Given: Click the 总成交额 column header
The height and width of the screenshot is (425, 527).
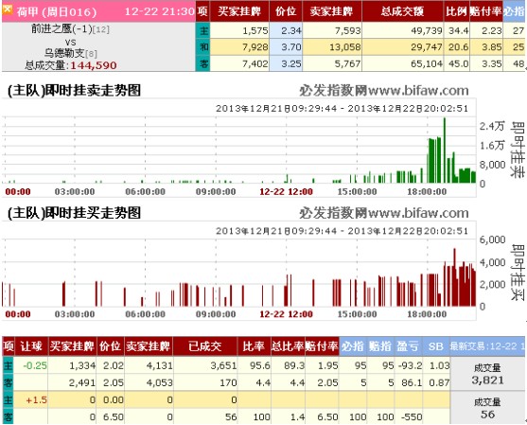Looking at the screenshot, I should coord(402,11).
